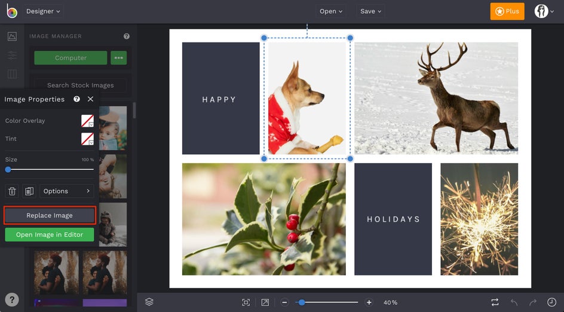The width and height of the screenshot is (564, 312).
Task: Select the baby with hat thumbnail
Action: tap(113, 128)
